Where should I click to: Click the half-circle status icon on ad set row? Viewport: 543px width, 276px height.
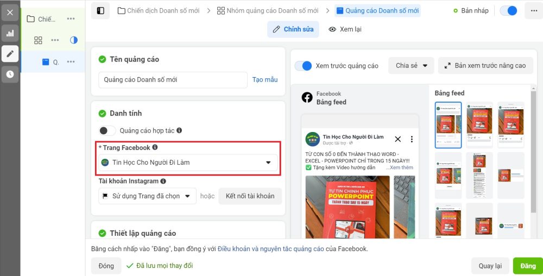(74, 40)
